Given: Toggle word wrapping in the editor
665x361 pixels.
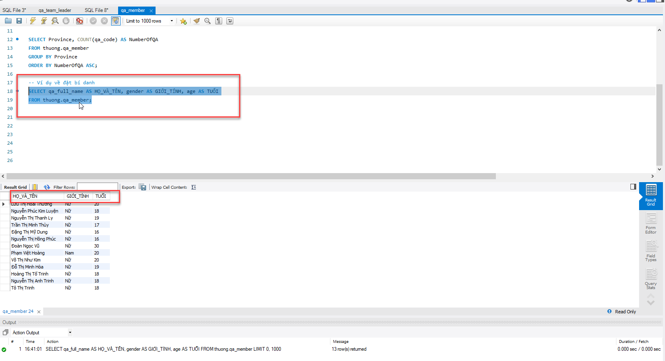Looking at the screenshot, I should point(230,21).
